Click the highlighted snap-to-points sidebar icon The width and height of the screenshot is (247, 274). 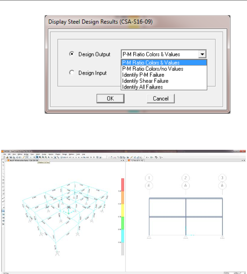(x=3, y=211)
